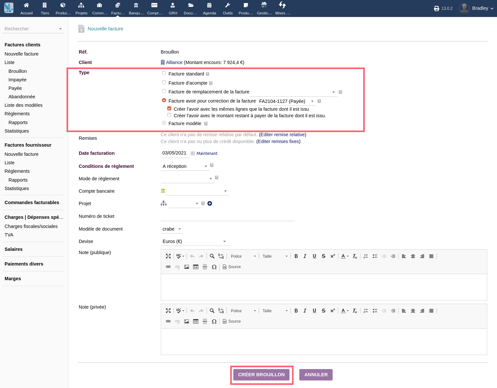Open the GRH module
Screen dimensions: 497x388
coord(173,8)
